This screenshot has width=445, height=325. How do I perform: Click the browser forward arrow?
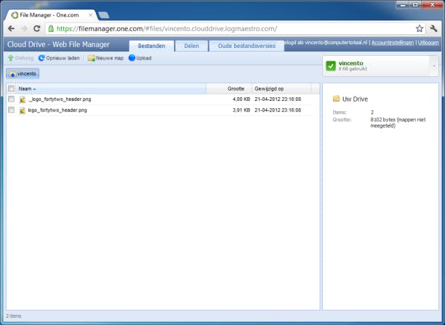(x=24, y=28)
